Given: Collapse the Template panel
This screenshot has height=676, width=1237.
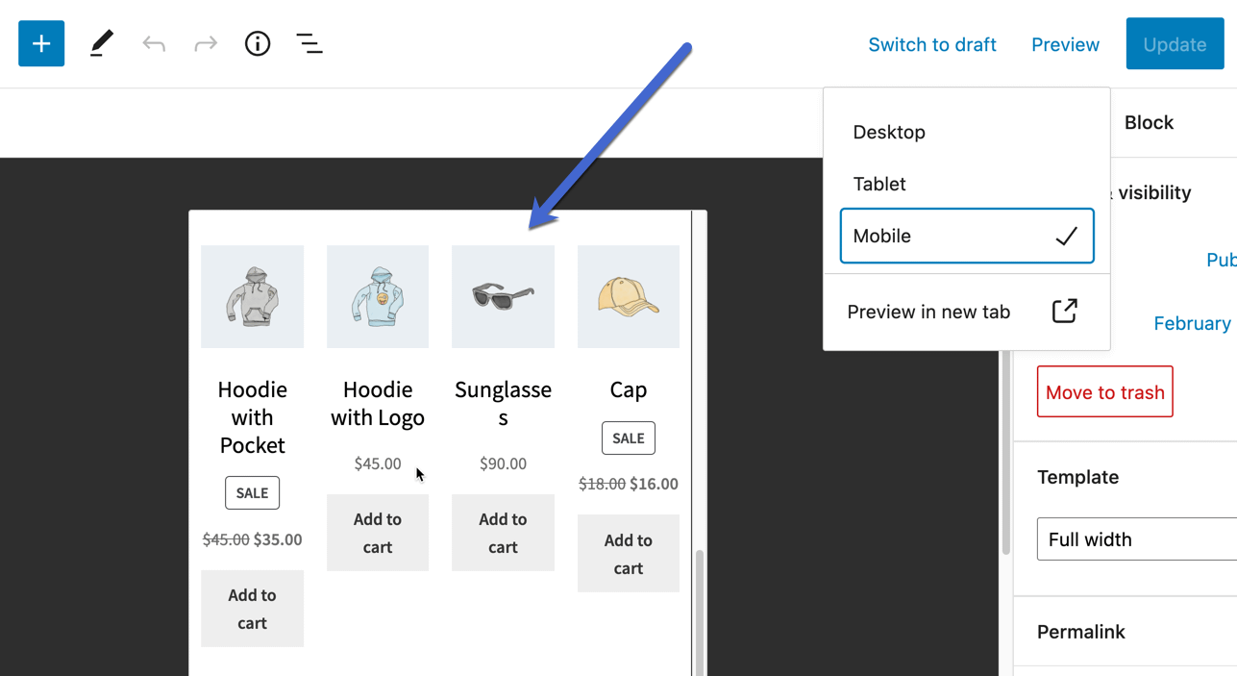Looking at the screenshot, I should tap(1077, 477).
